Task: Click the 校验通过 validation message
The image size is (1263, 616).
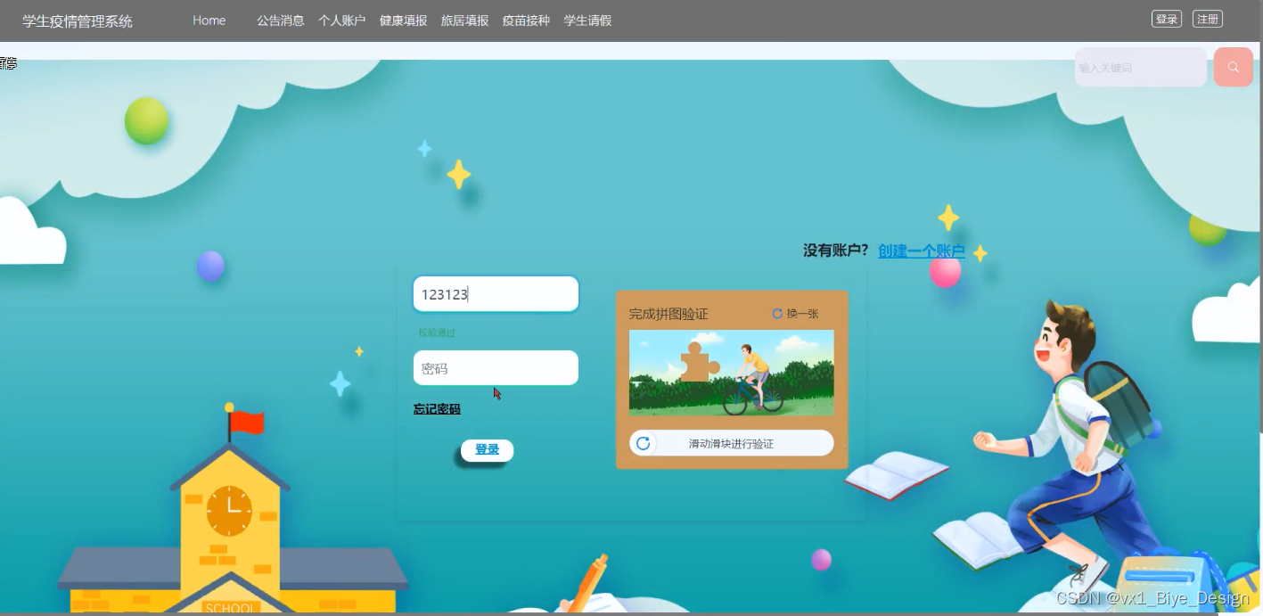Action: tap(437, 333)
